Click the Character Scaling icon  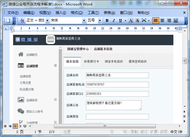pyautogui.click(x=144, y=21)
